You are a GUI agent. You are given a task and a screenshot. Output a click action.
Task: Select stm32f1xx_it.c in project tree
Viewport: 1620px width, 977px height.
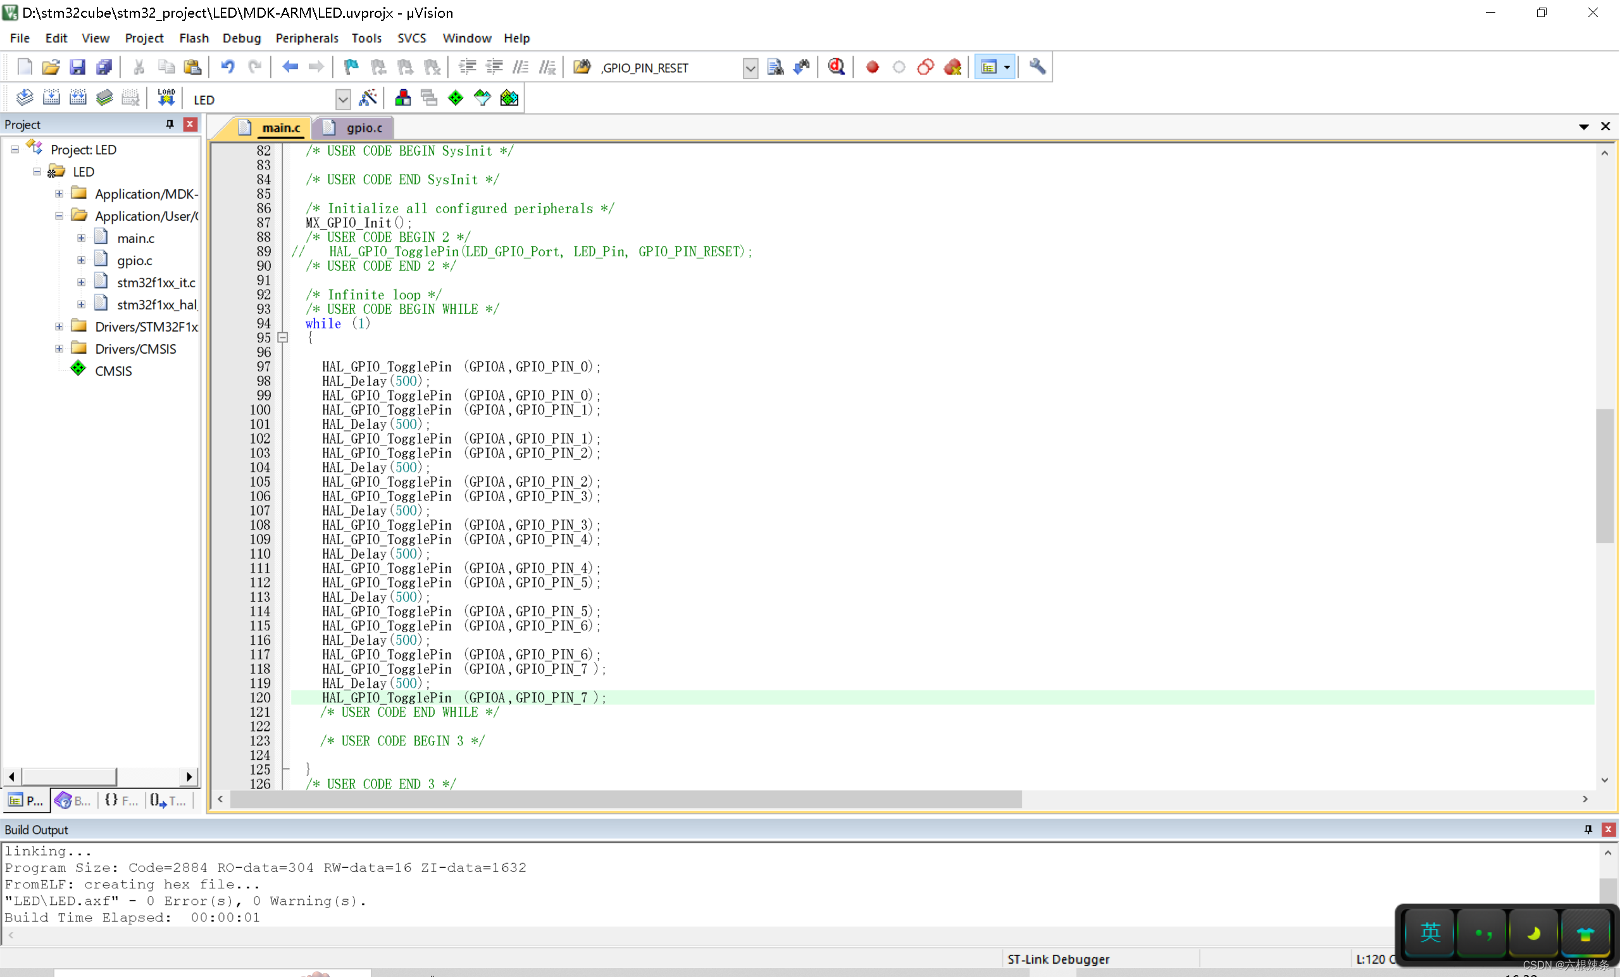point(156,282)
